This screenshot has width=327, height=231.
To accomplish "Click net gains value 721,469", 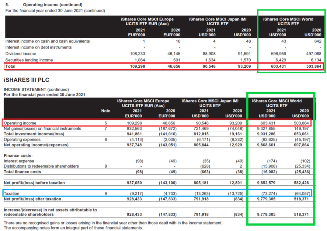I will coord(201,128).
